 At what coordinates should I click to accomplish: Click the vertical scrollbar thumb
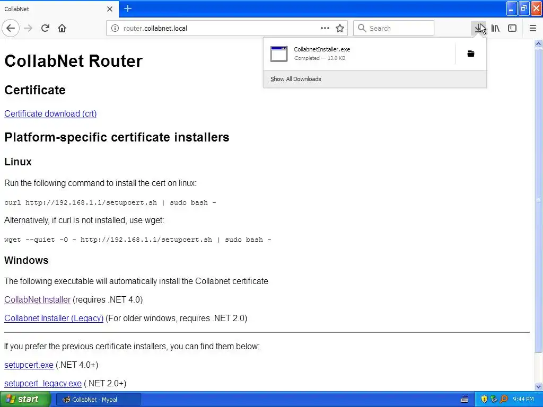538,200
